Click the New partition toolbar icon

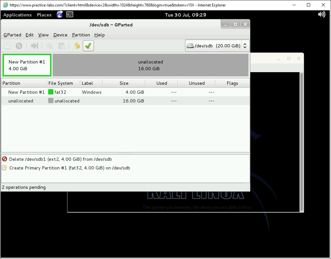click(x=7, y=46)
